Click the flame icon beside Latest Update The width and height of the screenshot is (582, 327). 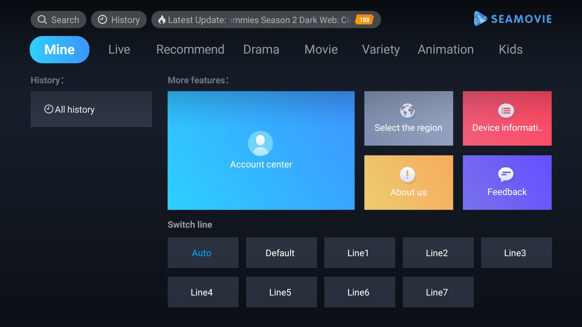coord(162,20)
